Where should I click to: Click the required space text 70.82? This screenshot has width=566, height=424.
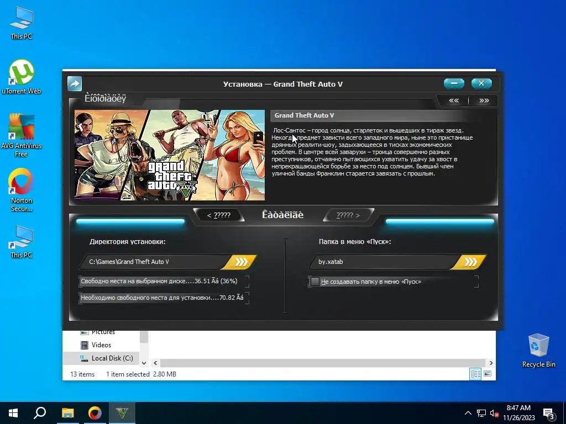point(162,298)
